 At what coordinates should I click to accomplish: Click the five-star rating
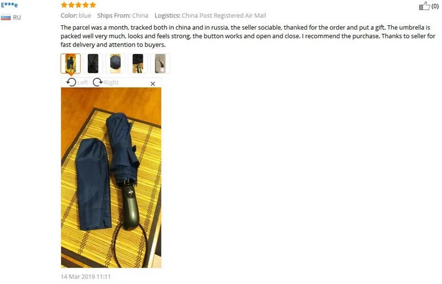78,5
